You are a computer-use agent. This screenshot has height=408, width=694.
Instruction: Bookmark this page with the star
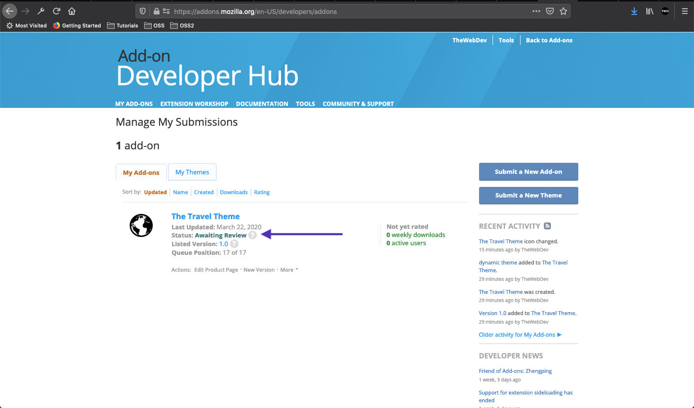click(563, 11)
